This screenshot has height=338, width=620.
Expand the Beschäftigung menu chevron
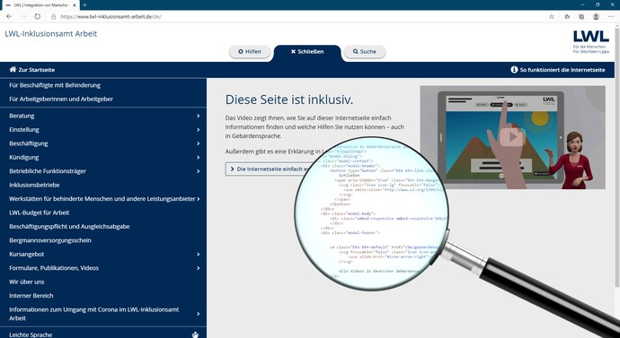[x=198, y=143]
